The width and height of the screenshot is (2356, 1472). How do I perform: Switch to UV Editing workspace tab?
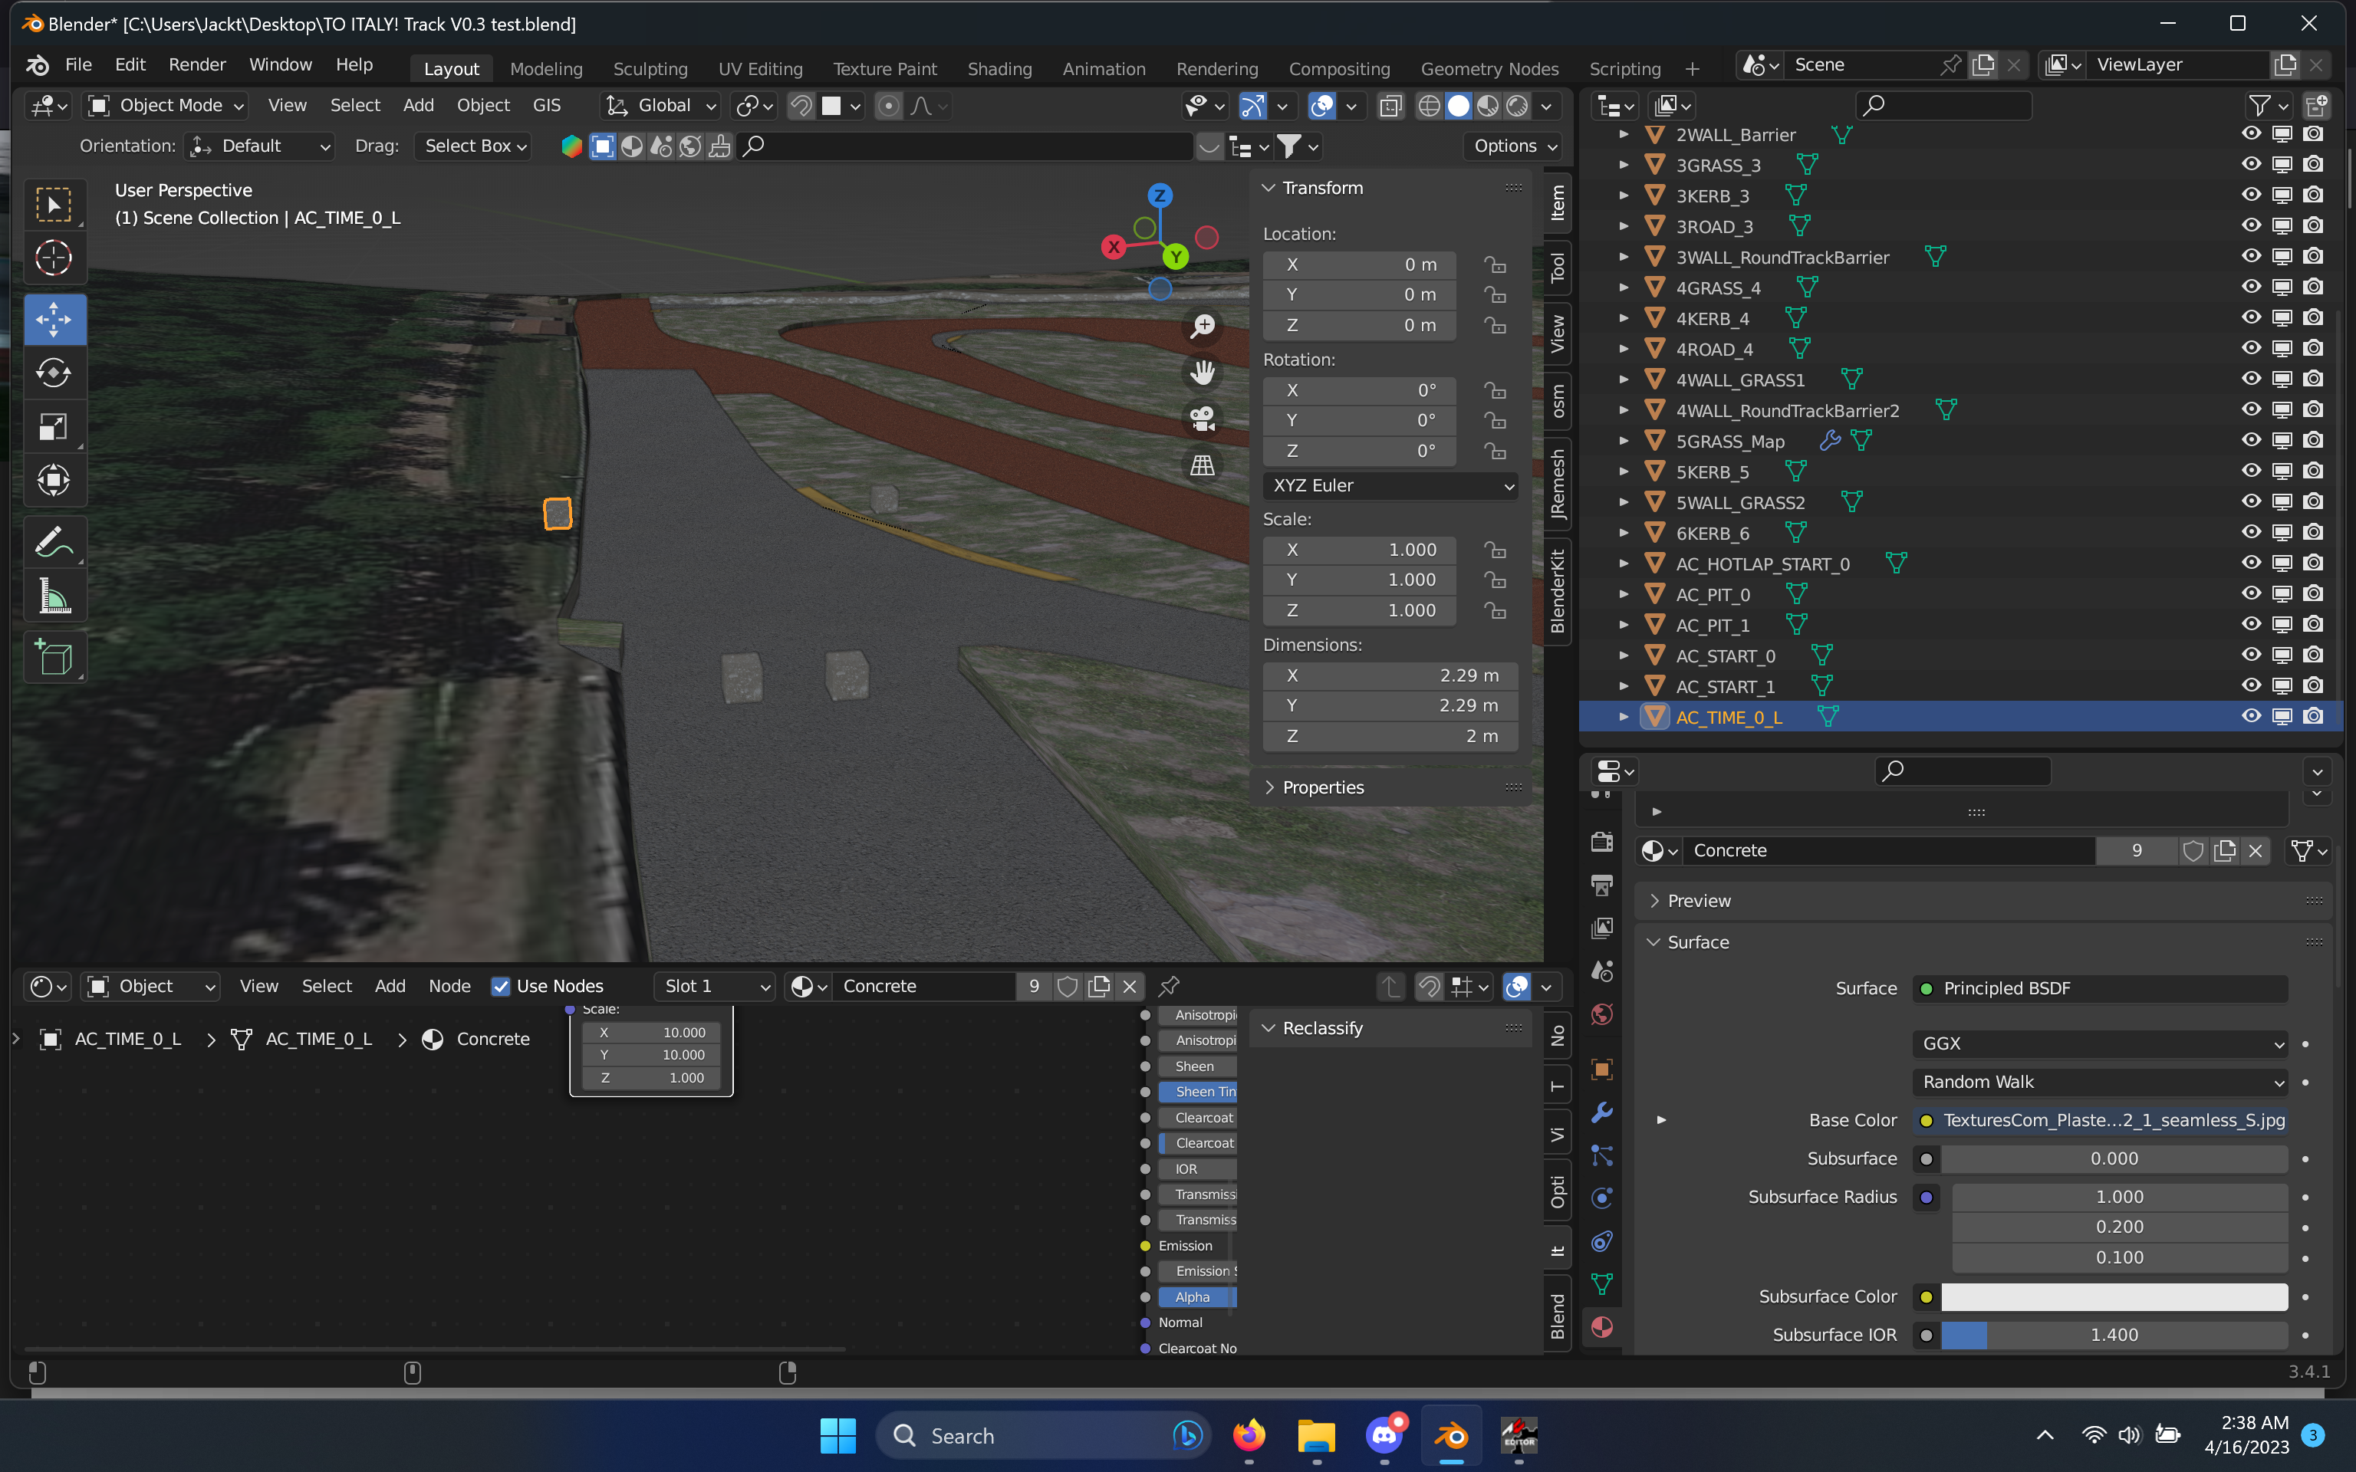click(759, 68)
